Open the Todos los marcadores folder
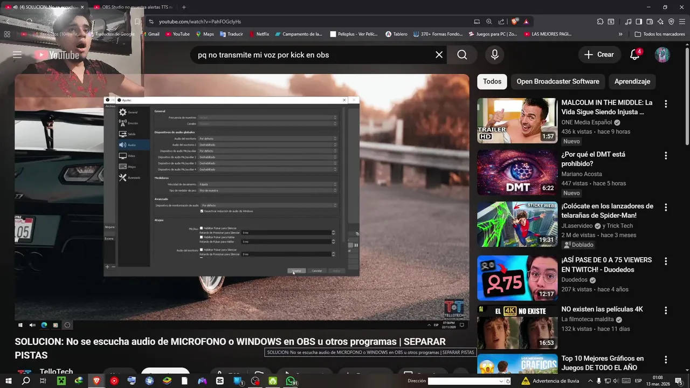The image size is (690, 388). tap(660, 34)
